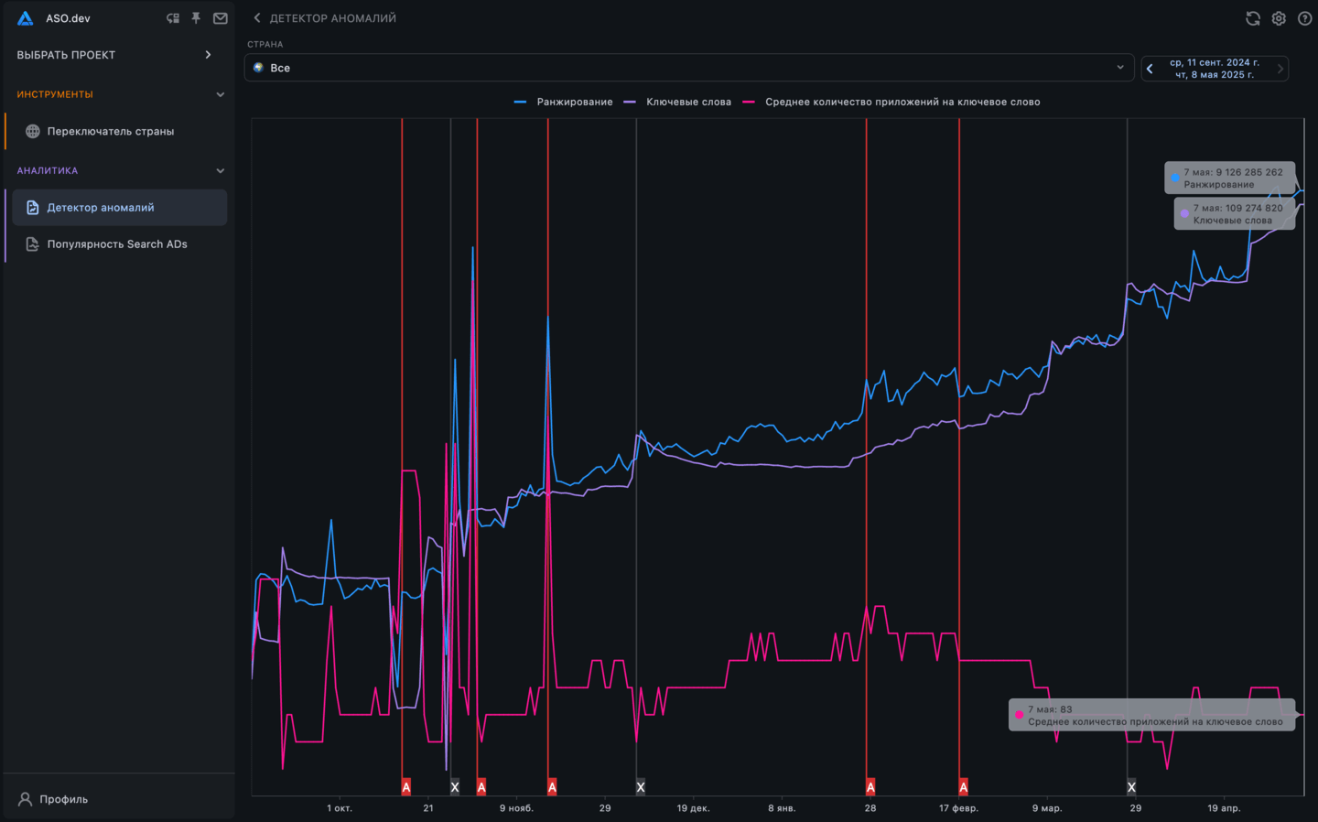Open help via the question mark icon
The width and height of the screenshot is (1318, 822).
coord(1305,17)
